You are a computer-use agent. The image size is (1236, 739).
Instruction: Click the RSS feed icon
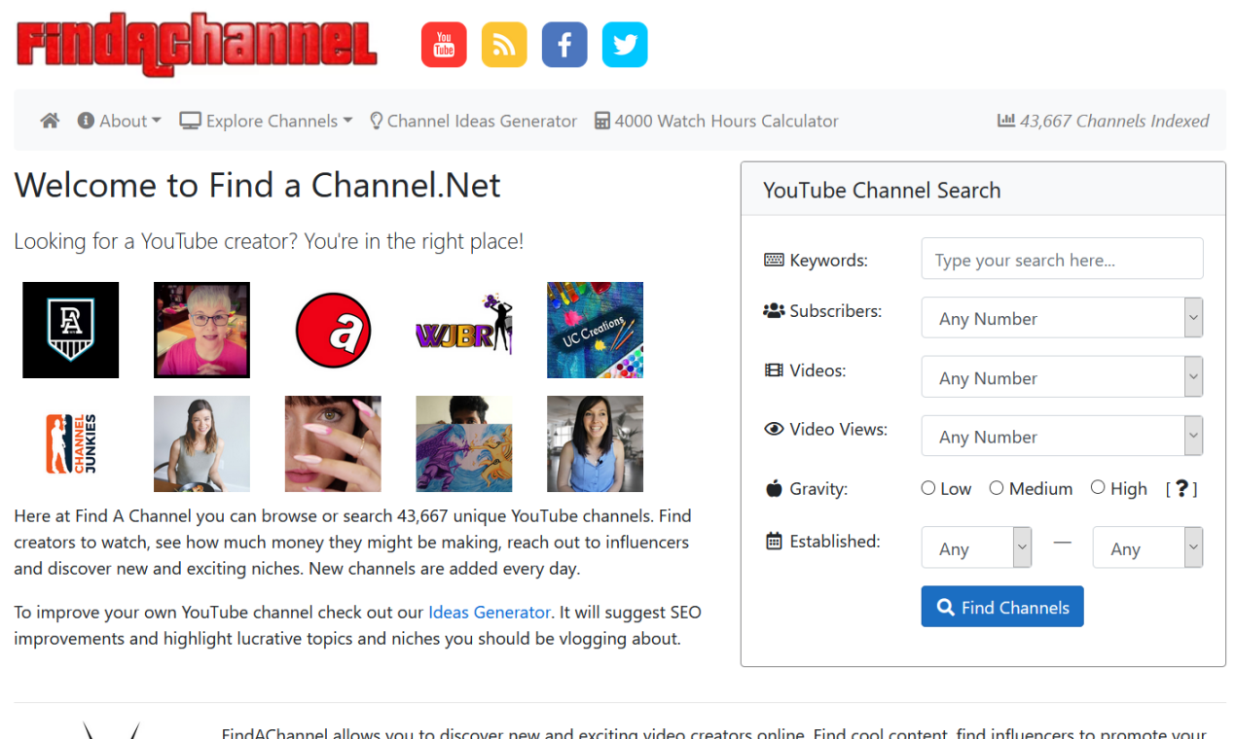pos(504,44)
